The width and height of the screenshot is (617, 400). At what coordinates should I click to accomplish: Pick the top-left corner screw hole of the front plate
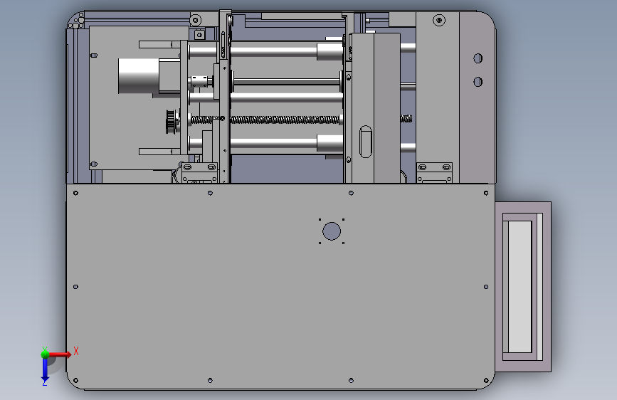point(76,193)
